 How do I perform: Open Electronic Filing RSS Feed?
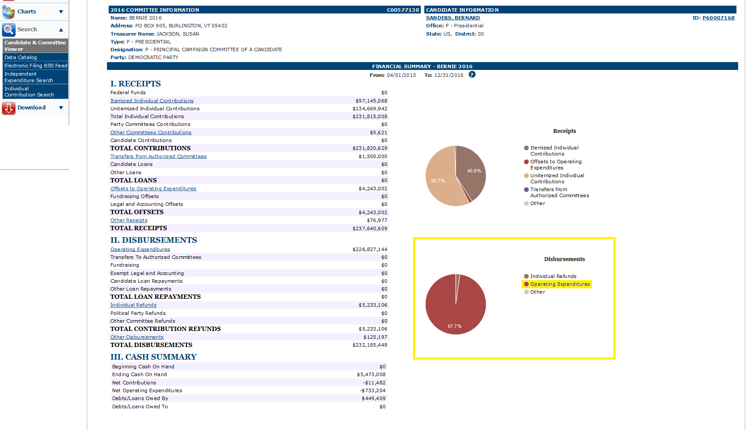pyautogui.click(x=35, y=66)
